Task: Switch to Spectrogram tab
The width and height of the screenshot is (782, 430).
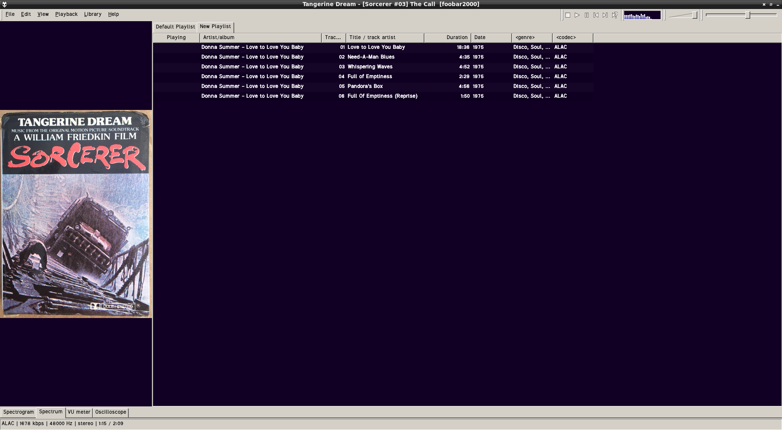Action: pos(19,412)
